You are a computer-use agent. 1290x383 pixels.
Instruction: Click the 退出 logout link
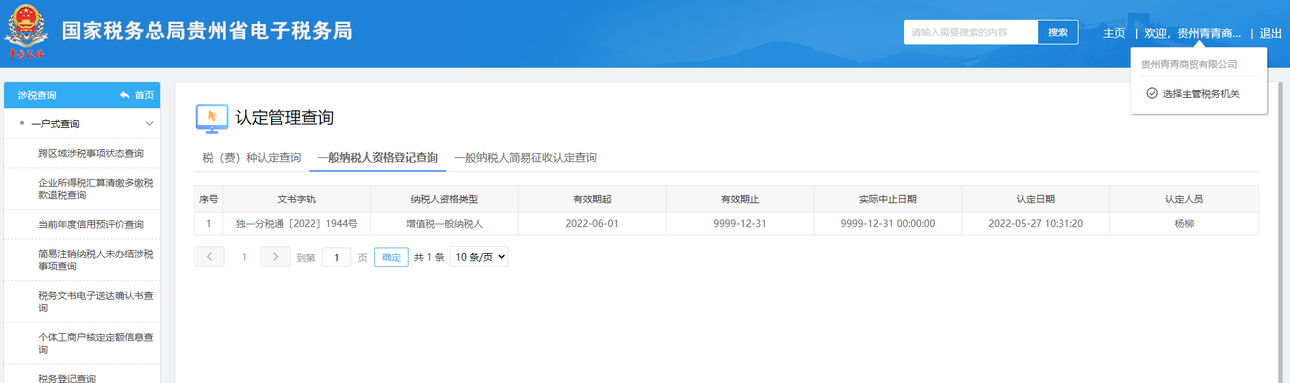pyautogui.click(x=1270, y=33)
